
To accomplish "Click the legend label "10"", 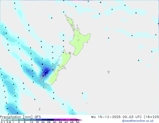I will (31, 122).
